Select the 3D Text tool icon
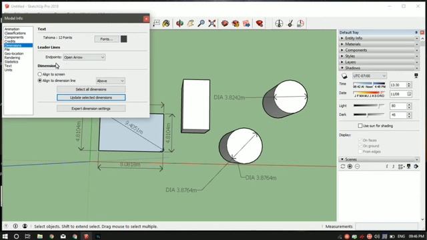 (156, 23)
